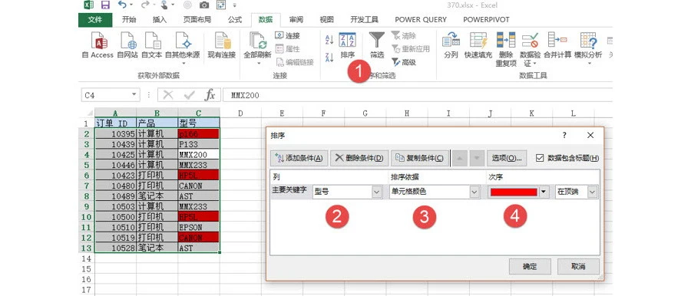The image size is (691, 296).
Task: Click the 分列 text to columns icon
Action: click(451, 41)
